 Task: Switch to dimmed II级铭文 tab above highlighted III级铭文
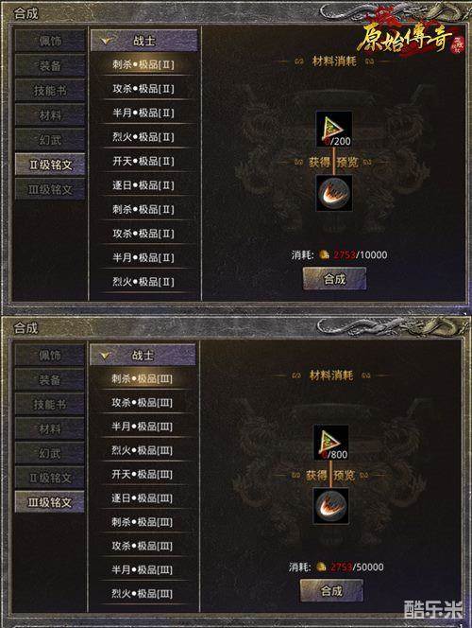pyautogui.click(x=49, y=478)
